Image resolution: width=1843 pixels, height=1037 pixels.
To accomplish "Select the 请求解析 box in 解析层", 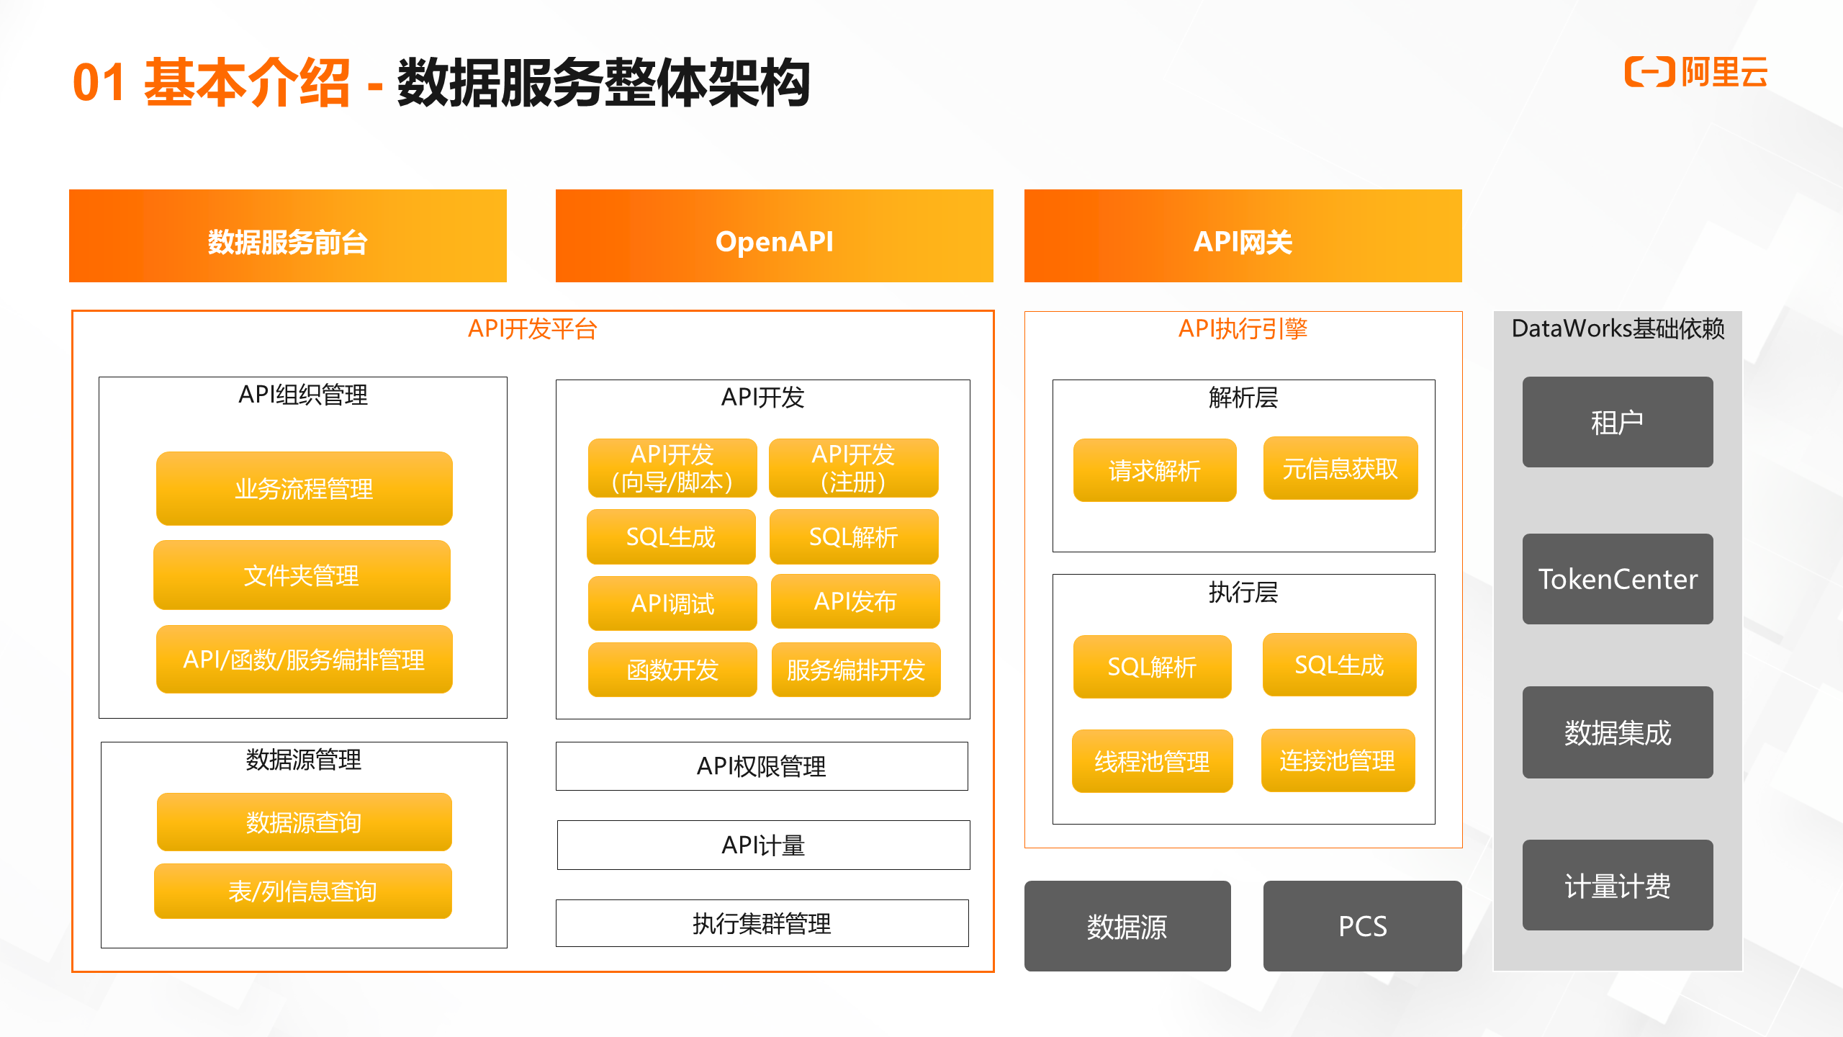I will click(1155, 470).
